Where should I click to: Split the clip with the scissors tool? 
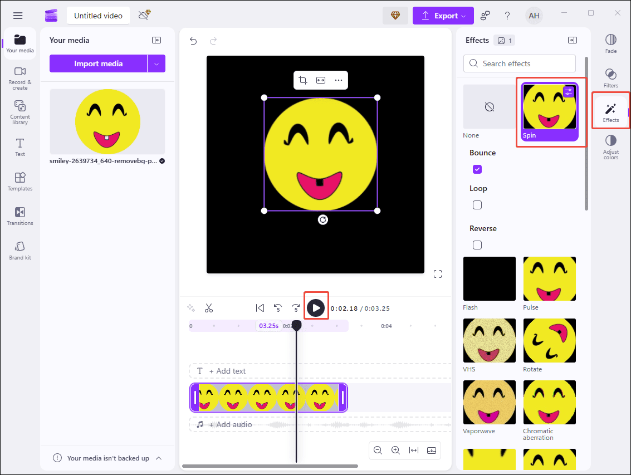point(209,307)
